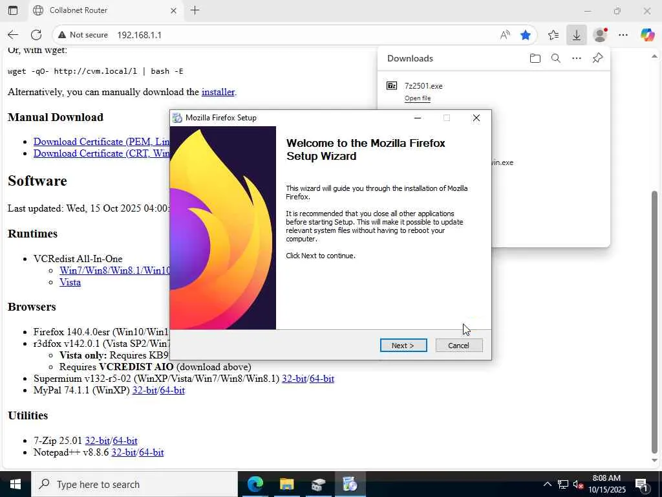Refresh the Collabnet Router page

[x=36, y=35]
